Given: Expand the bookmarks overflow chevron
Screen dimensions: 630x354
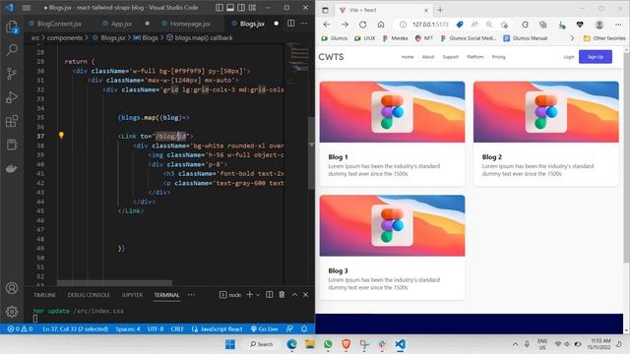Looking at the screenshot, I should coord(572,38).
